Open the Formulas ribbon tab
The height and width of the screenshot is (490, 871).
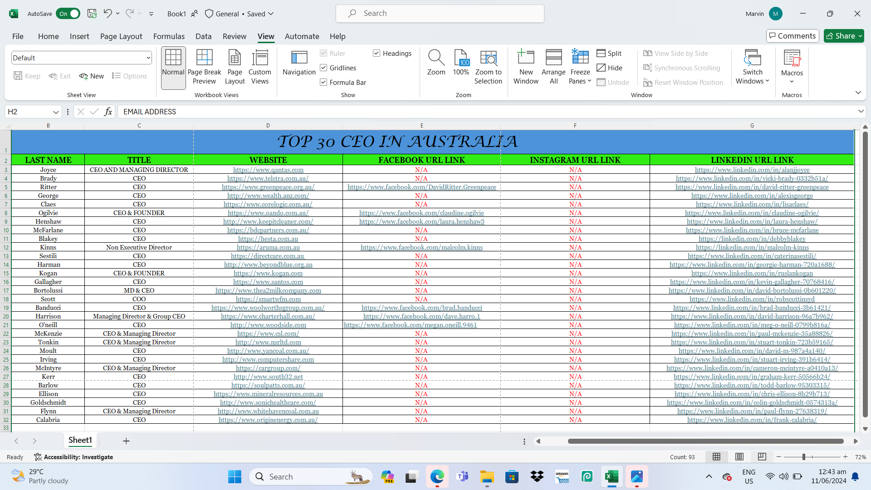click(169, 36)
